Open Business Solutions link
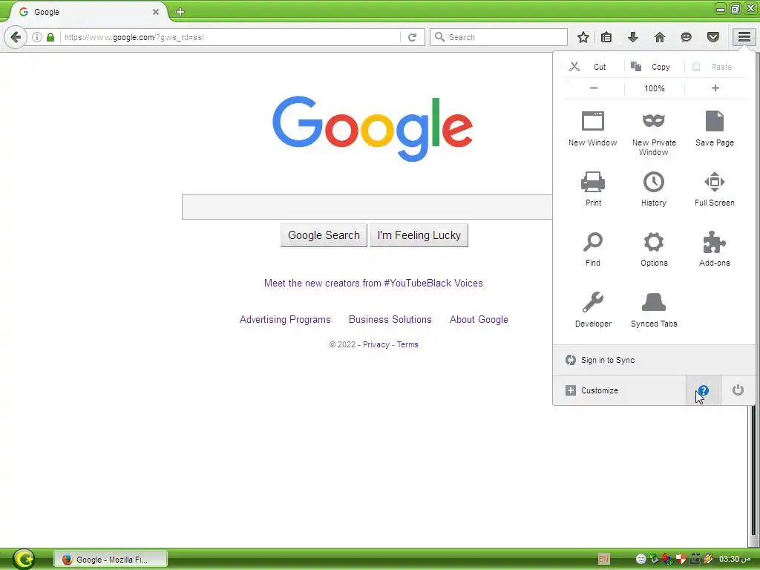The image size is (760, 570). pyautogui.click(x=390, y=319)
